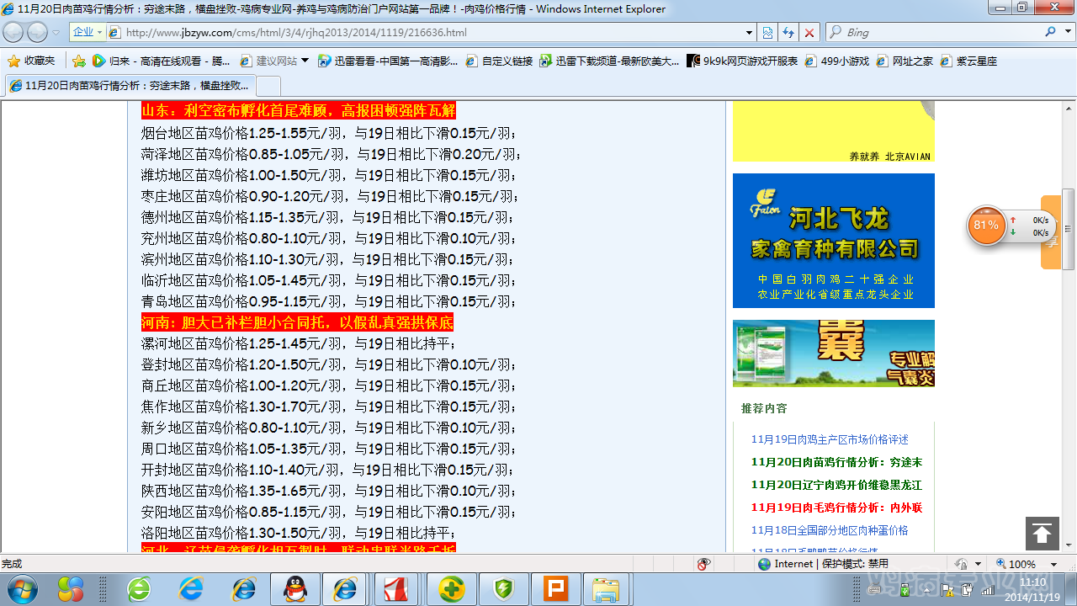Click the address bar URL field

pos(432,33)
